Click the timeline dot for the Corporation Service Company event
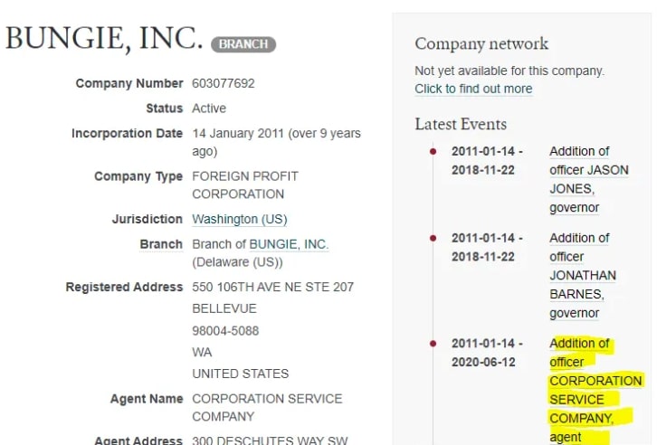Image resolution: width=657 pixels, height=445 pixels. [433, 343]
